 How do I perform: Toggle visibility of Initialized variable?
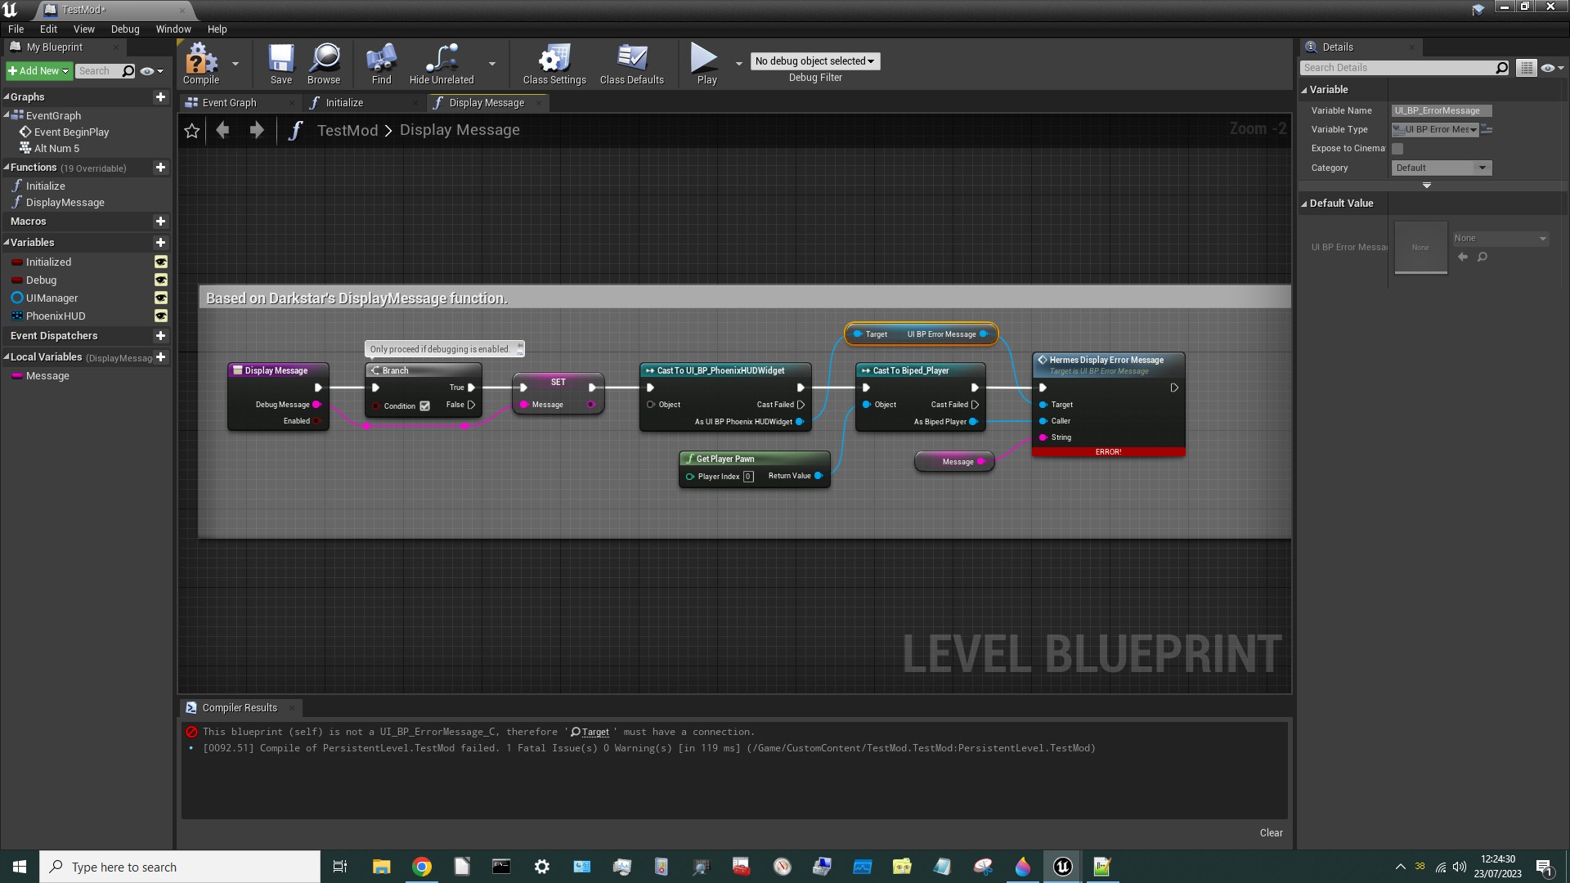tap(161, 262)
